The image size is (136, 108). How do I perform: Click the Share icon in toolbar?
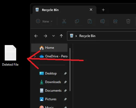point(115,21)
